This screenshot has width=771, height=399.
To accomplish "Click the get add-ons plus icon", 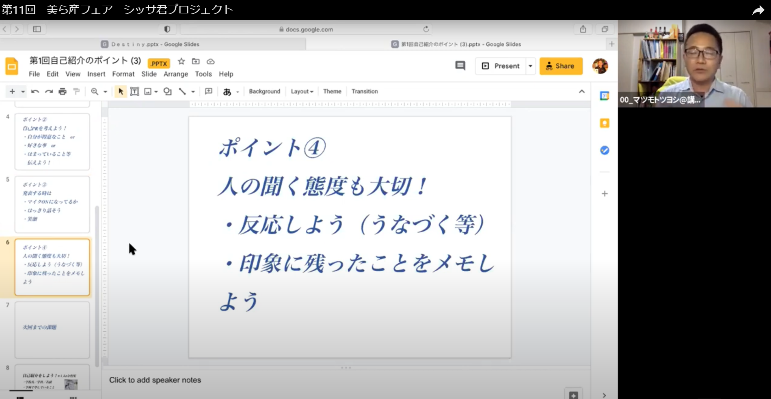I will pyautogui.click(x=605, y=194).
